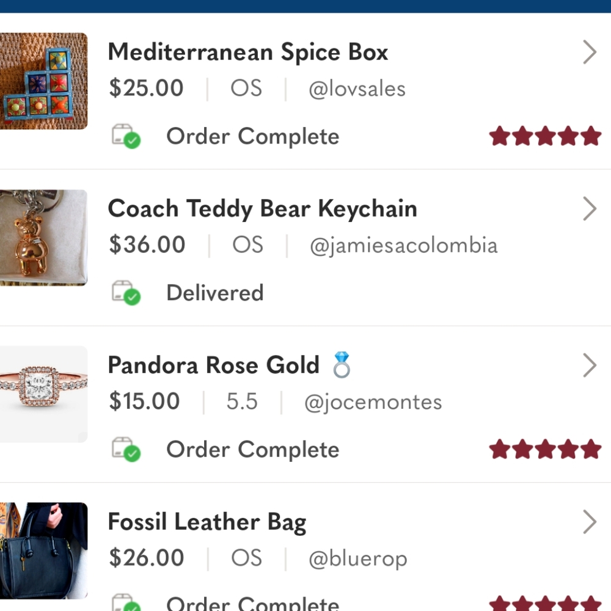Open Mediterranean Spice Box order details chevron
This screenshot has width=611, height=611.
point(589,53)
